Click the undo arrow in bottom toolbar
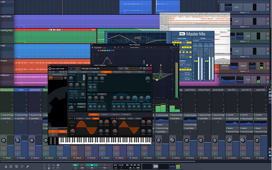 (16, 167)
